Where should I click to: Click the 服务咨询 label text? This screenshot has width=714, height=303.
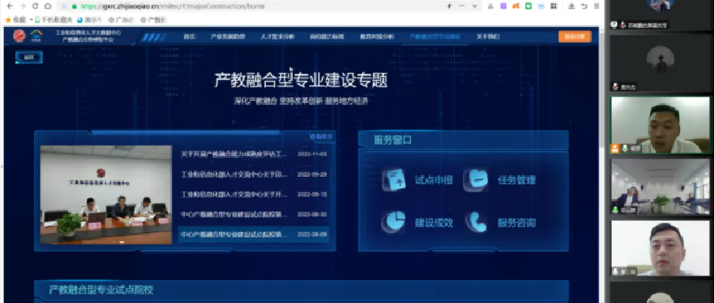point(516,223)
